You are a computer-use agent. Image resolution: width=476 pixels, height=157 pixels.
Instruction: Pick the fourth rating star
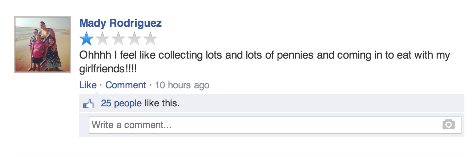point(134,38)
